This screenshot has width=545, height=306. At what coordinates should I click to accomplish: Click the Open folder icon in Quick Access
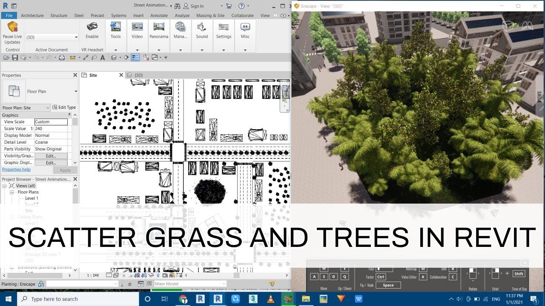[6, 57]
